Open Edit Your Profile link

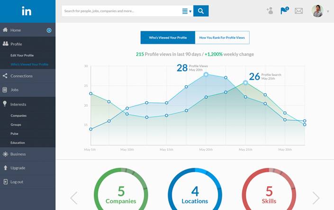pos(22,55)
